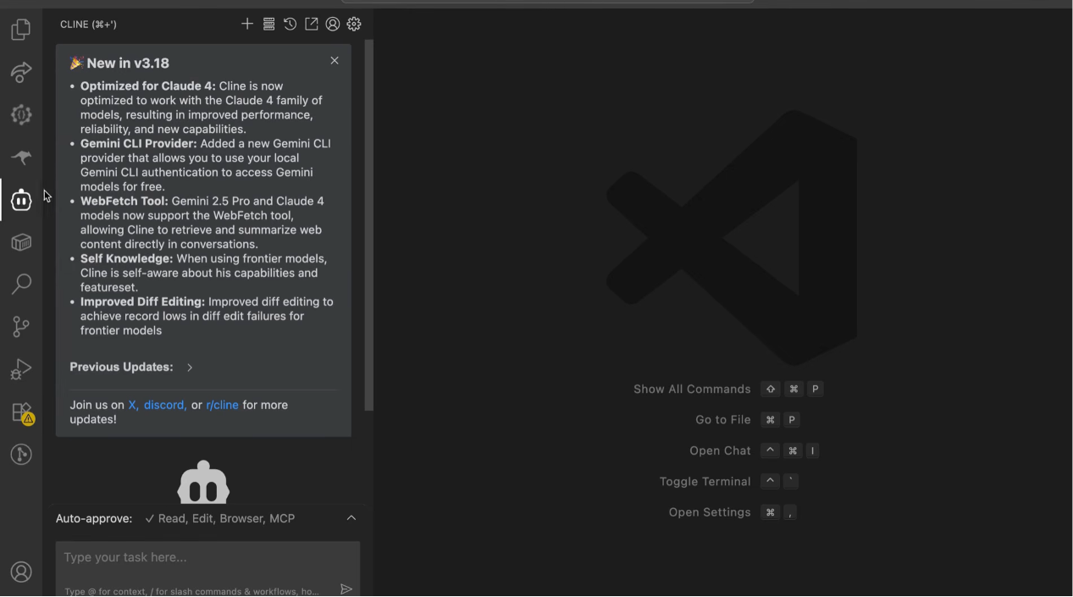Click the 'Toggle Terminal' text
Screen dimensions: 1073x597
[x=705, y=482]
